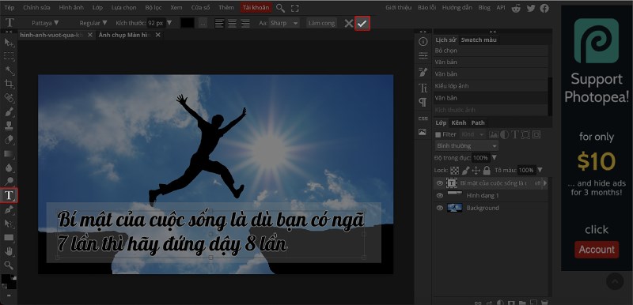Viewport: 633px width, 305px height.
Task: Click the red Account button in the ad
Action: pyautogui.click(x=597, y=250)
